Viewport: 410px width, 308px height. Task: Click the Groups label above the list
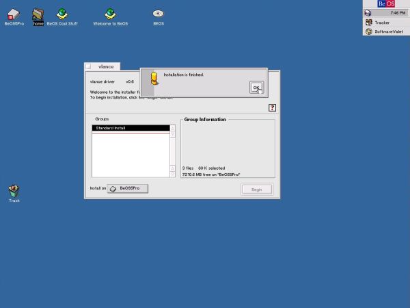coord(102,119)
